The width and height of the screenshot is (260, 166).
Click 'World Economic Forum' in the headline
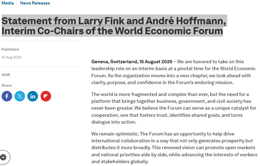pos(169,31)
